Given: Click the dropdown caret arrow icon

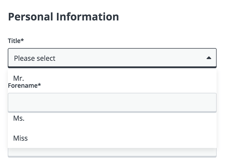Looking at the screenshot, I should [x=208, y=58].
